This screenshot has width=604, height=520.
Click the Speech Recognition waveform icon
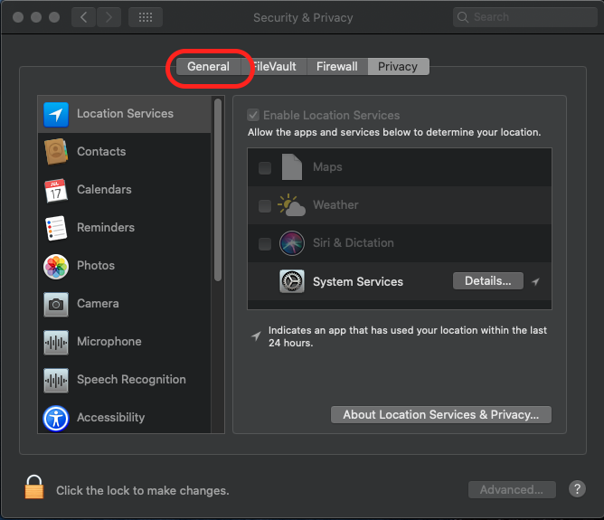coord(56,380)
